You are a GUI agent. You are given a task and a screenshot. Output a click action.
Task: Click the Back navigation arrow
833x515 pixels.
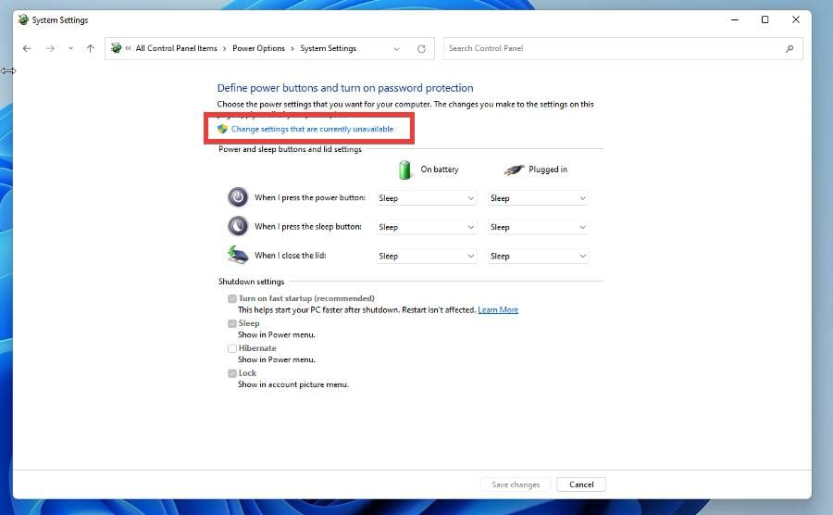27,48
